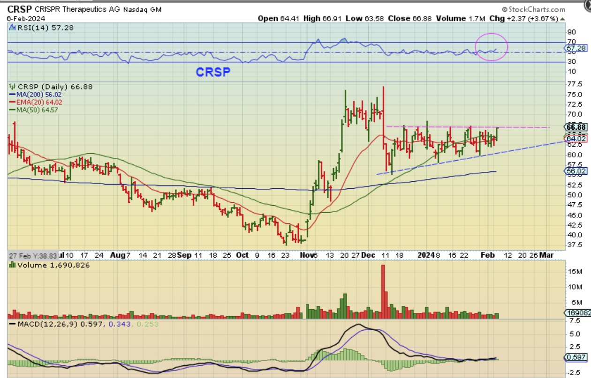Image resolution: width=591 pixels, height=378 pixels.
Task: Click the 10M volume axis label
Action: [x=575, y=287]
